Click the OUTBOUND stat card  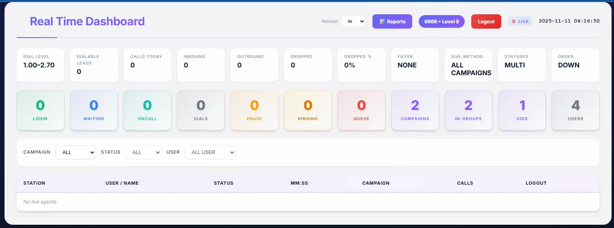(254, 65)
